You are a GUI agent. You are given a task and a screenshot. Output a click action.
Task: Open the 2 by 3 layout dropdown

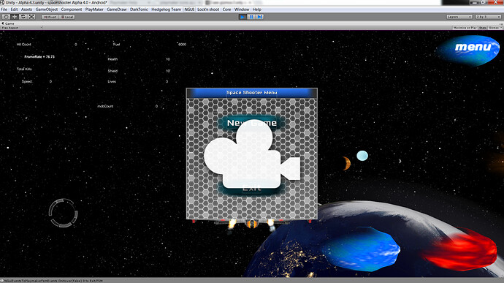click(x=488, y=17)
